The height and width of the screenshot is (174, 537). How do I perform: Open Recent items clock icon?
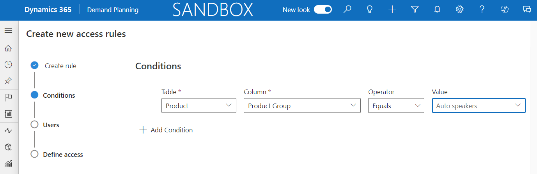[x=8, y=65]
